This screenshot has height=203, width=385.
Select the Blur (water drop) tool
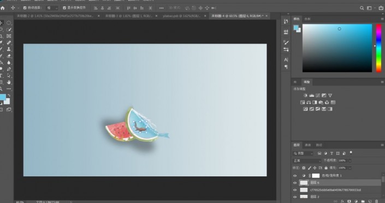[9, 63]
